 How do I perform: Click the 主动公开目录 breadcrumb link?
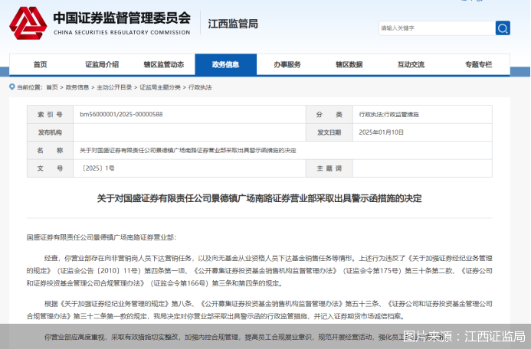(114, 87)
